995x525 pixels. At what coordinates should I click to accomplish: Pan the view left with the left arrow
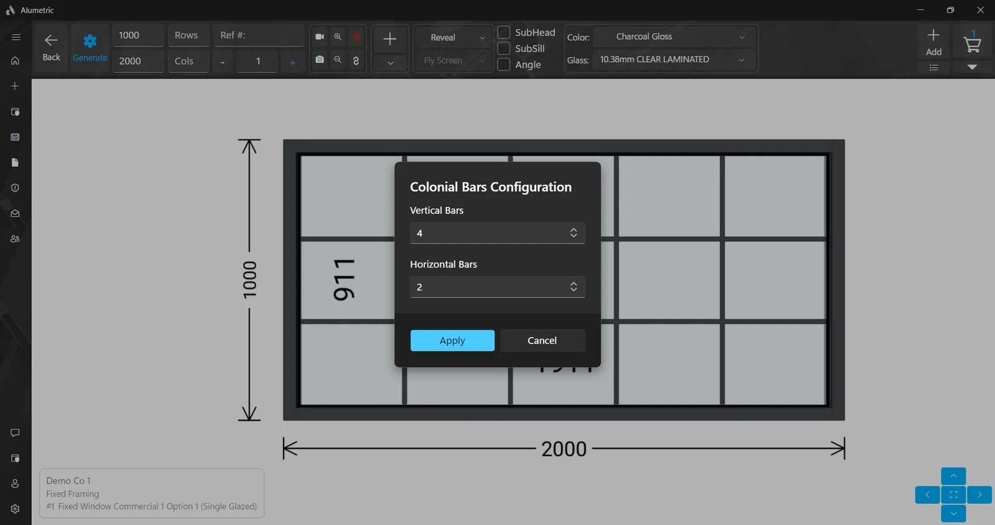pos(927,495)
